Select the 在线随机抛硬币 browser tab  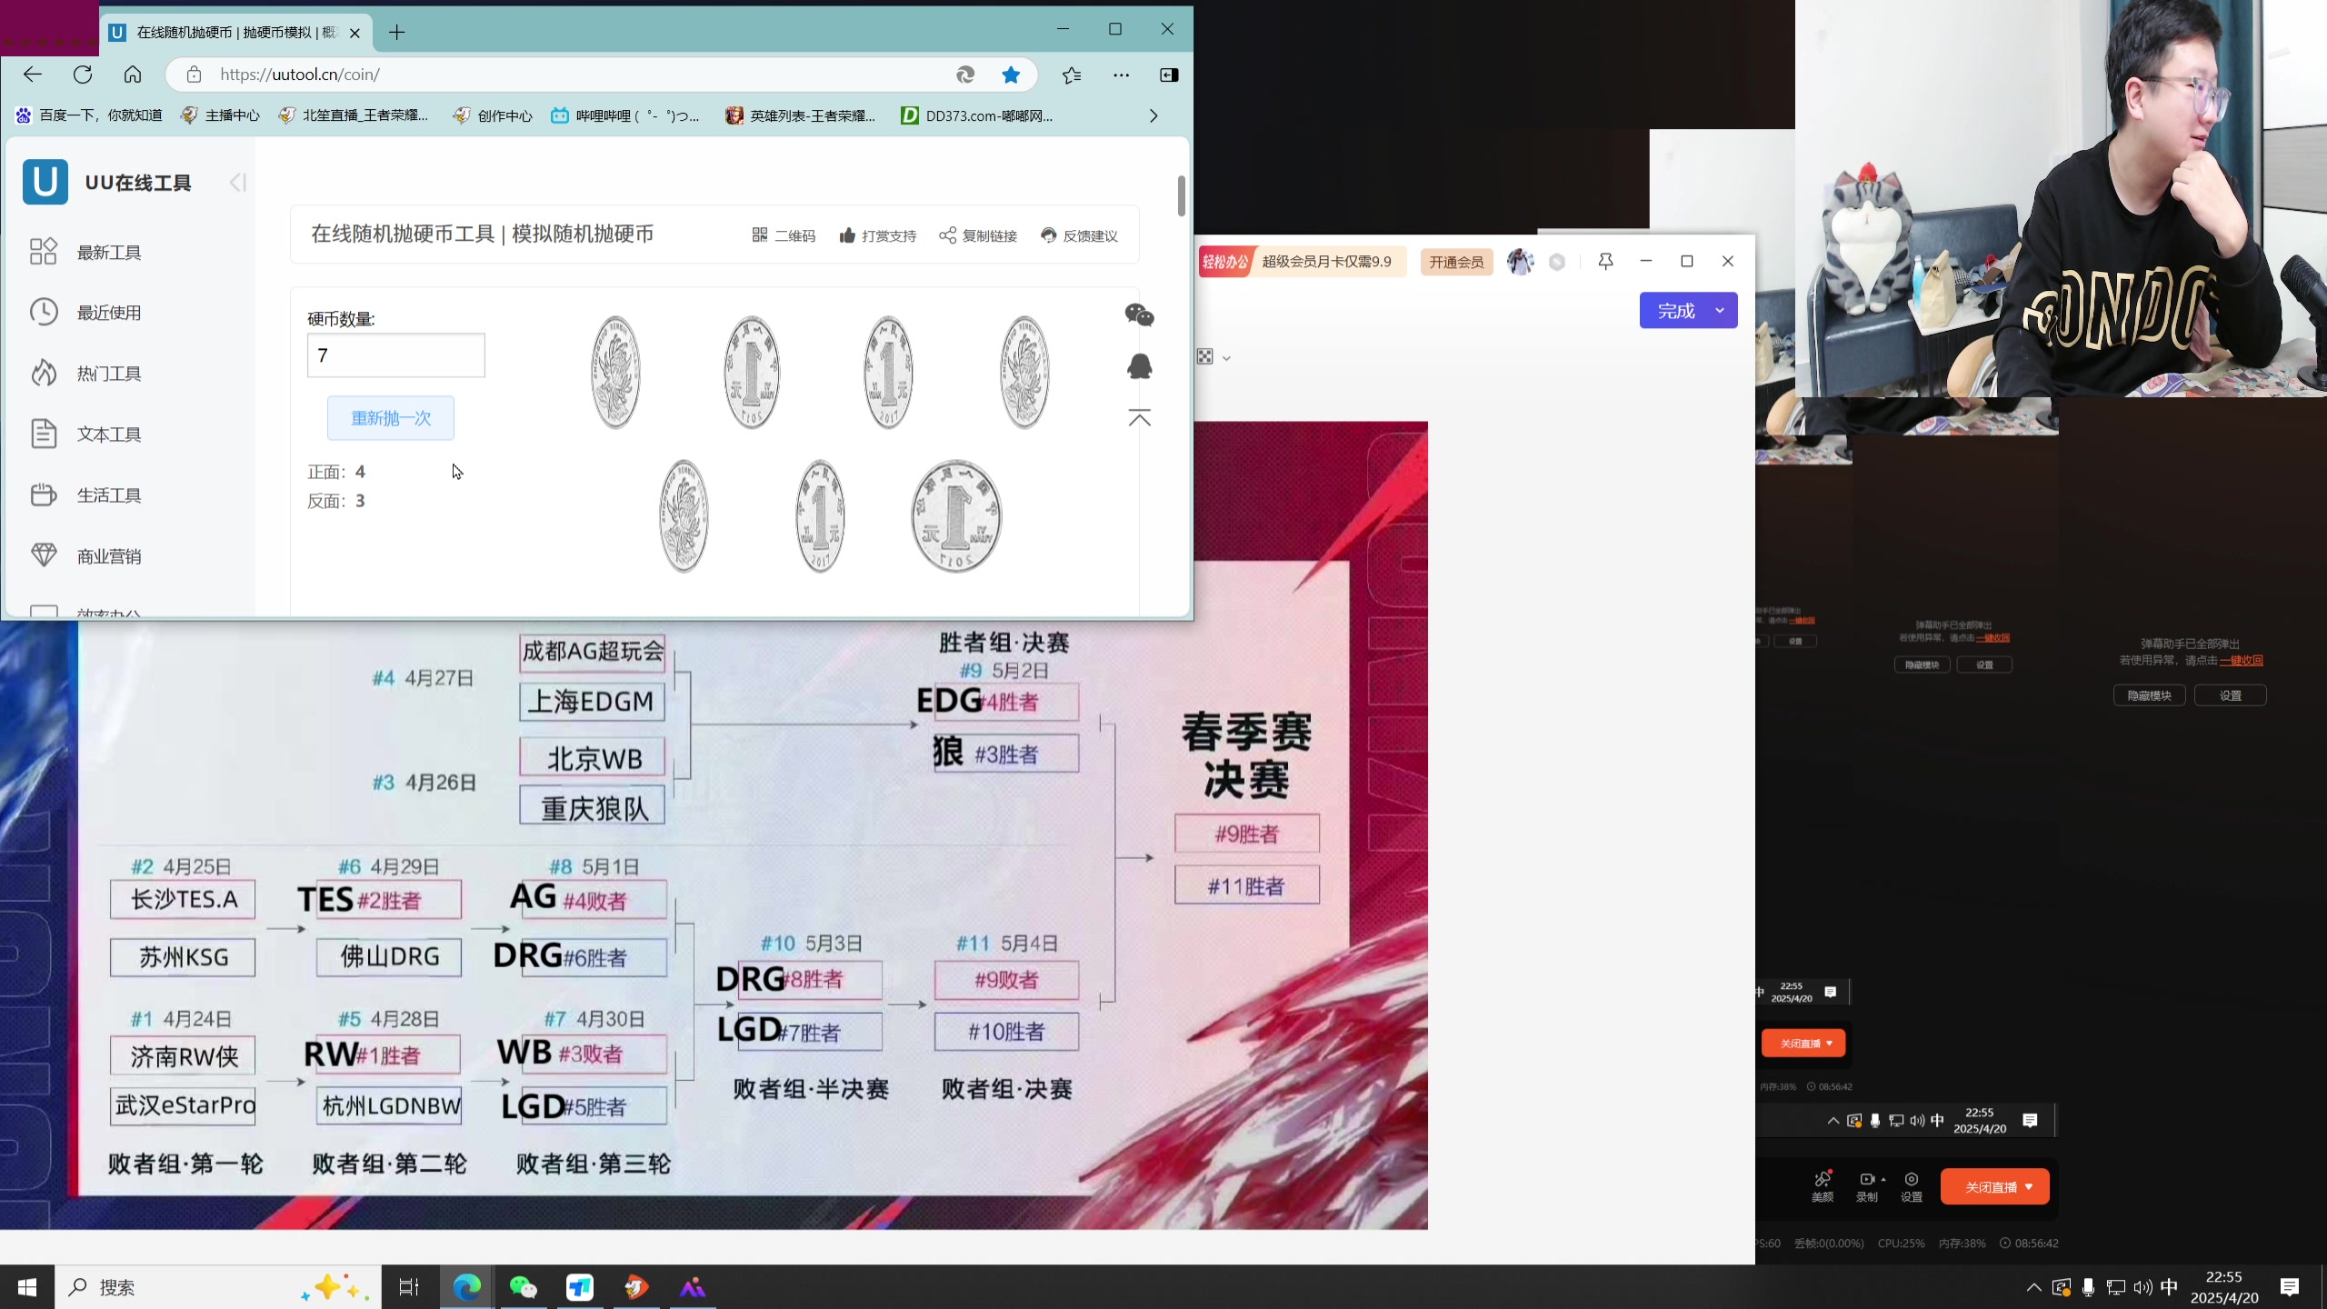point(236,33)
